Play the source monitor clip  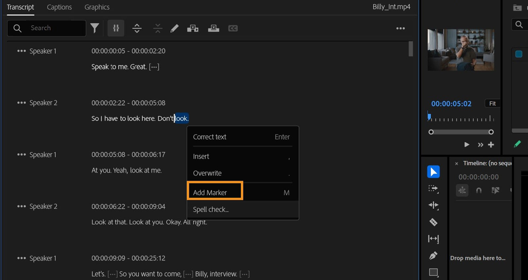click(x=467, y=144)
